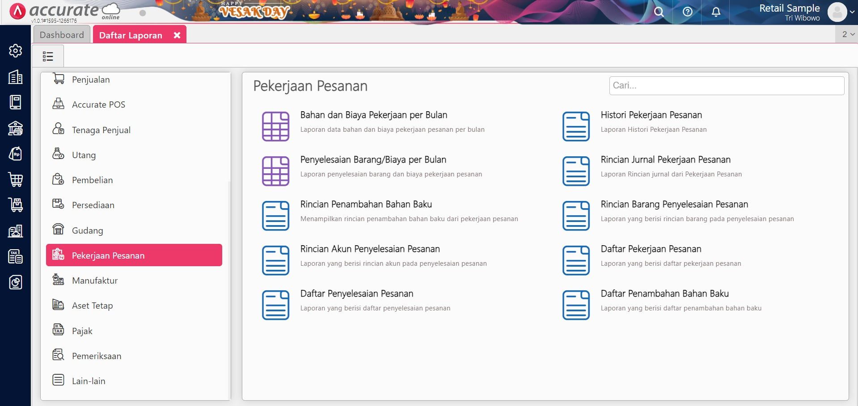The height and width of the screenshot is (406, 858).
Task: Open Histori Pekerjaan Pesanan report
Action: [651, 115]
